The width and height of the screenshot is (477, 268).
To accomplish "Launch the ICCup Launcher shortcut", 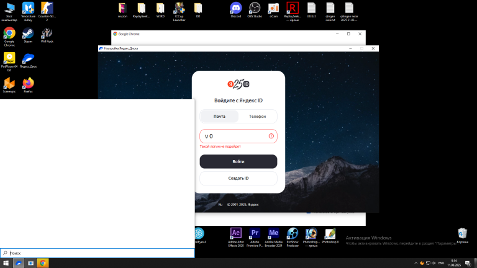I will 179,12.
